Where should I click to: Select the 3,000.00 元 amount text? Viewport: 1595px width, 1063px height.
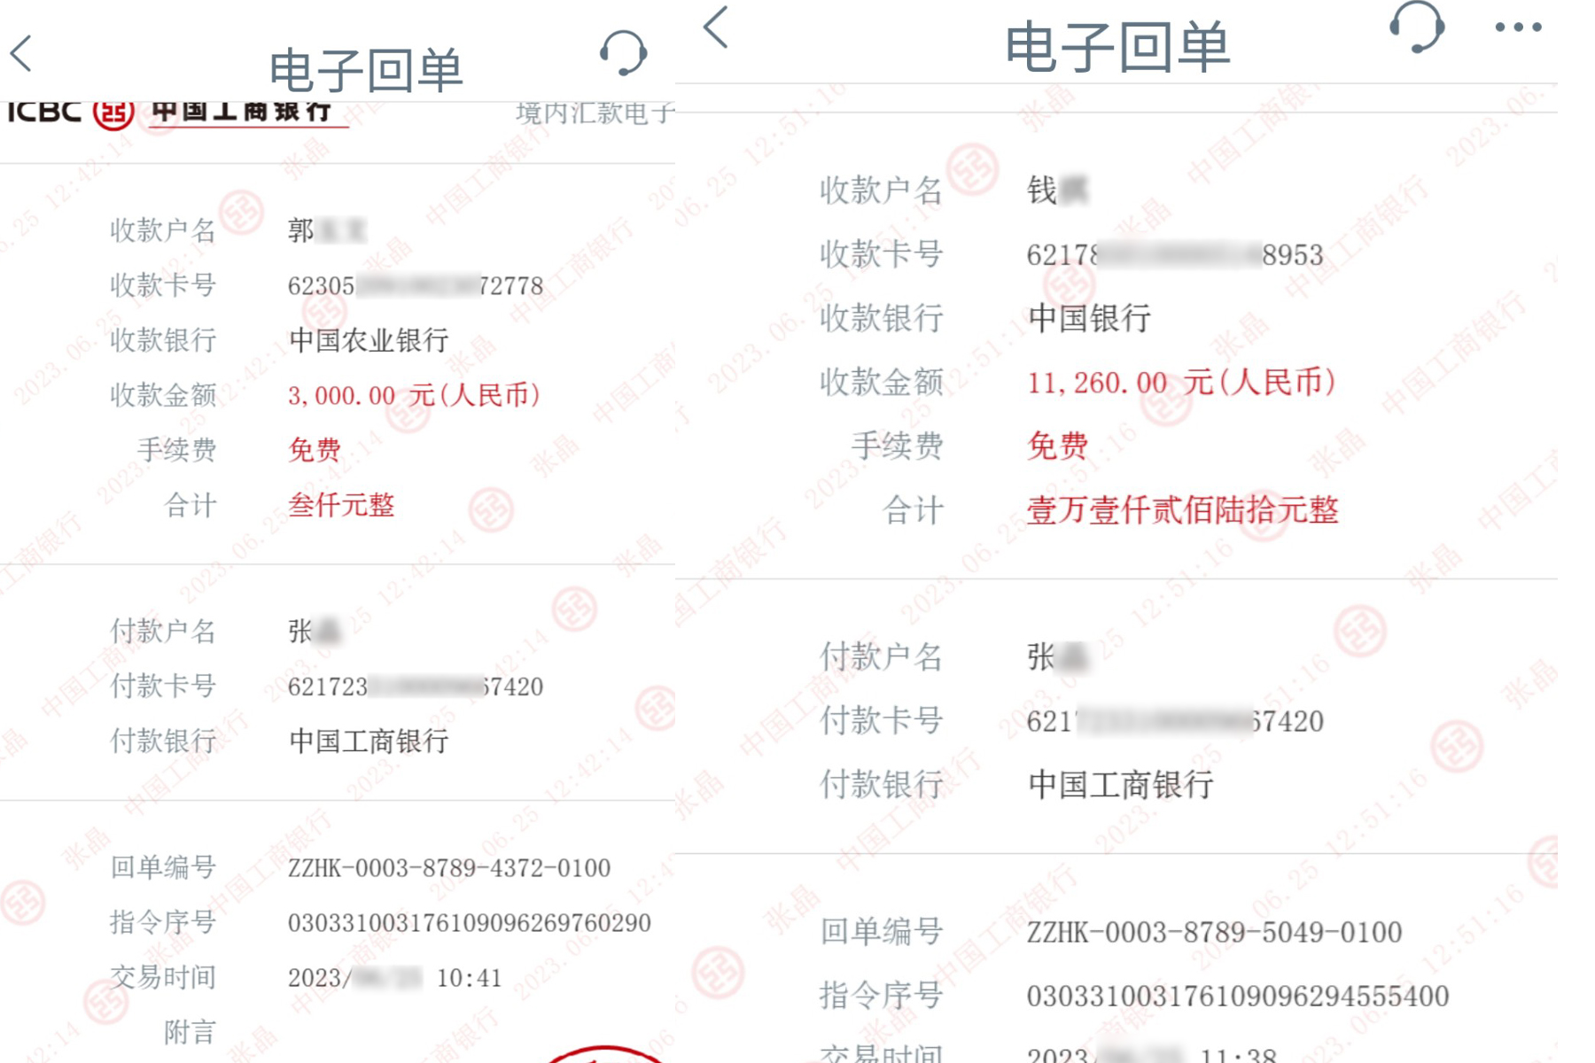414,395
